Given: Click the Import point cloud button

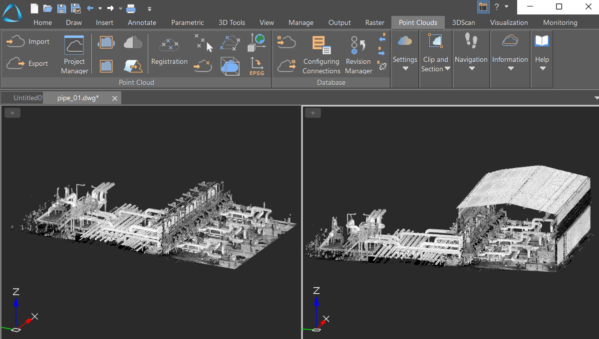Looking at the screenshot, I should coord(28,42).
